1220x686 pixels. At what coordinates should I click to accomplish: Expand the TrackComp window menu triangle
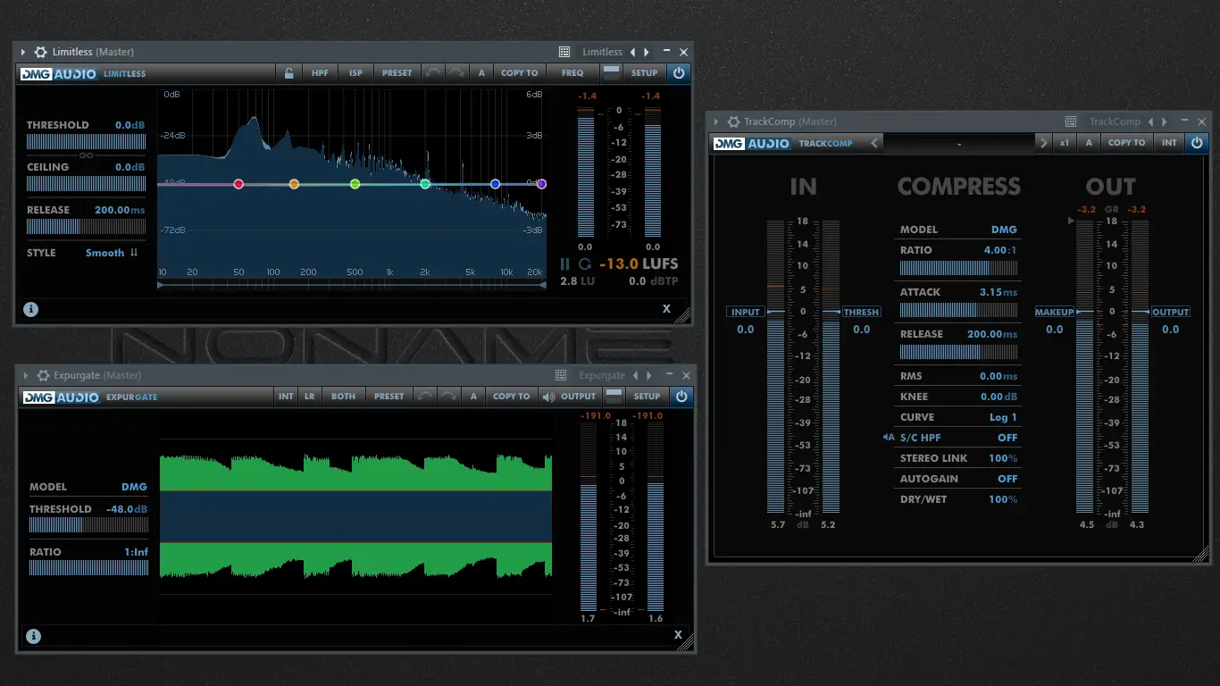tap(715, 121)
